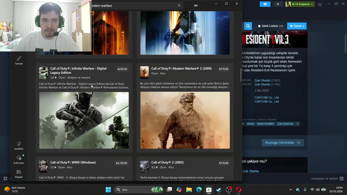Click the search magnifier in Store search box

pyautogui.click(x=179, y=5)
